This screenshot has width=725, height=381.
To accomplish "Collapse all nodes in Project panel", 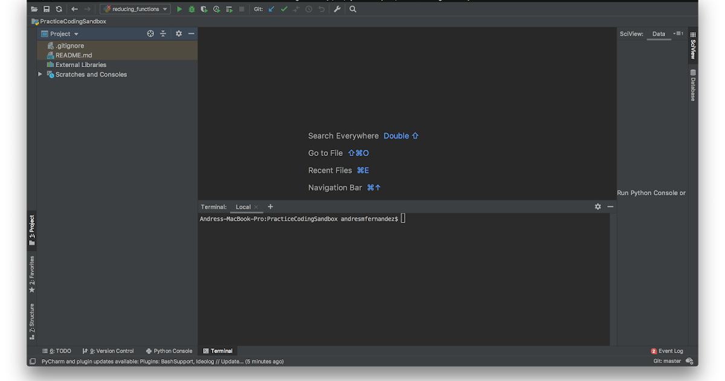I will tap(163, 33).
